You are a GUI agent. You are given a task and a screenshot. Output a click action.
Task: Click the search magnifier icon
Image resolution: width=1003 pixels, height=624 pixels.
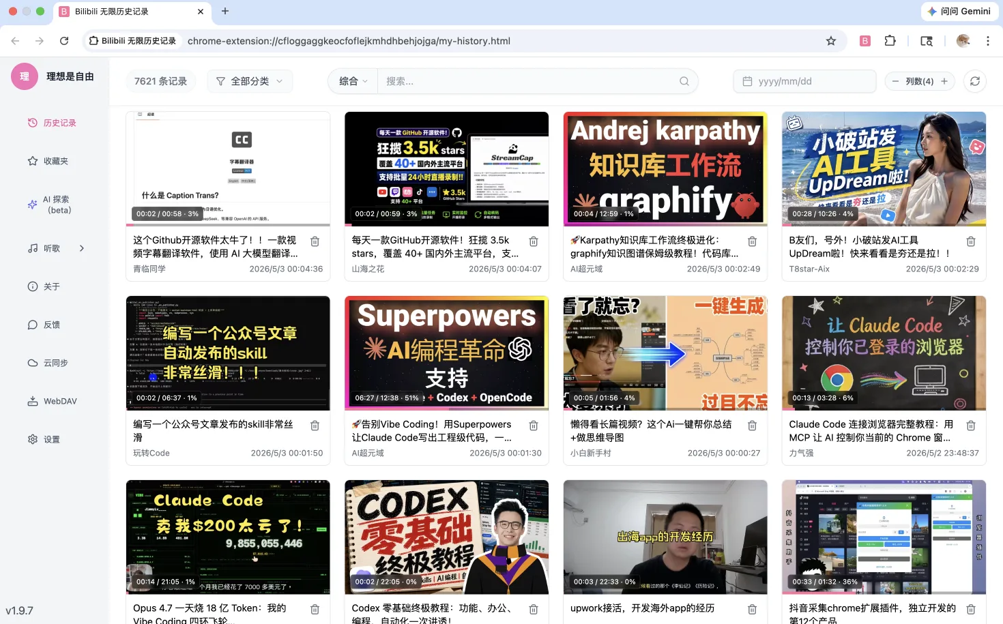tap(684, 81)
